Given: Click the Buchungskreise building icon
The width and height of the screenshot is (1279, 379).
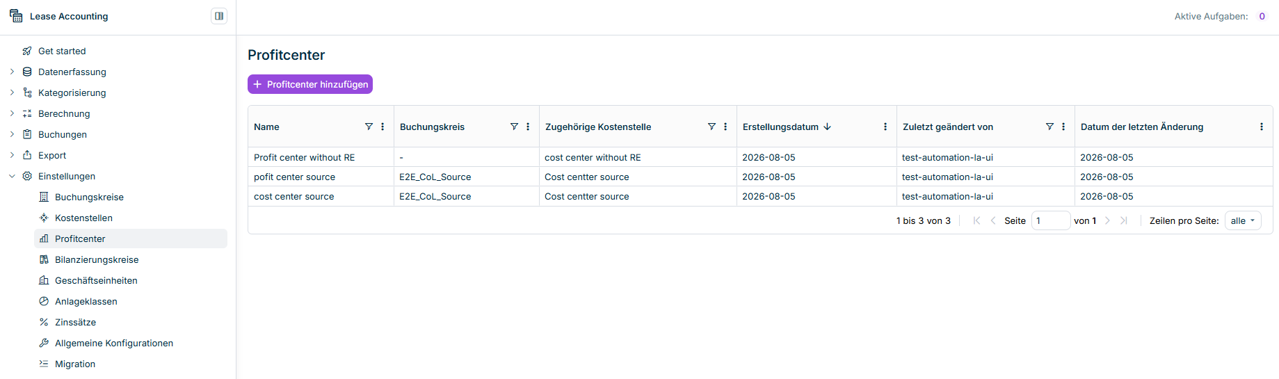Looking at the screenshot, I should pos(44,197).
